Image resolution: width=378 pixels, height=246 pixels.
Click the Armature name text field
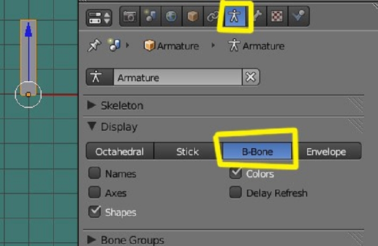coord(177,78)
